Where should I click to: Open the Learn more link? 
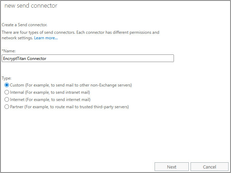coord(46,38)
